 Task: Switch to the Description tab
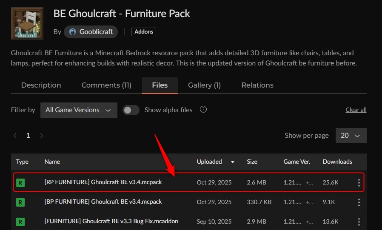point(41,85)
